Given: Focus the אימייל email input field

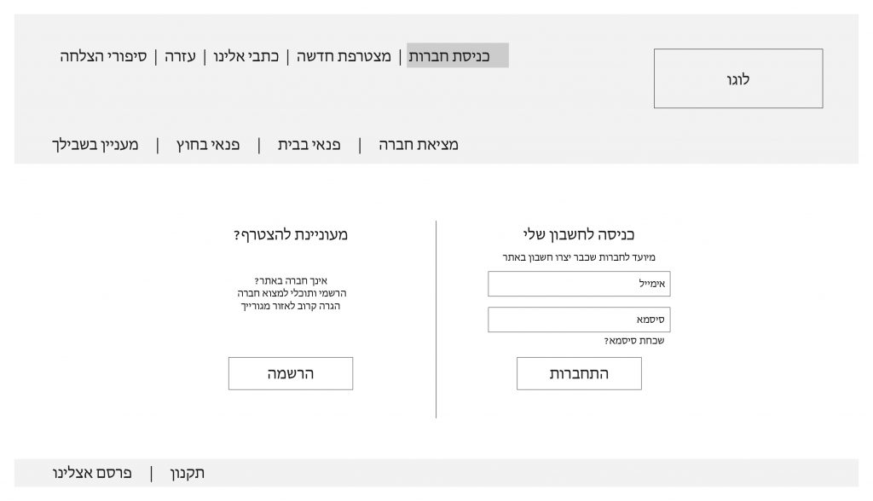Looking at the screenshot, I should [578, 284].
